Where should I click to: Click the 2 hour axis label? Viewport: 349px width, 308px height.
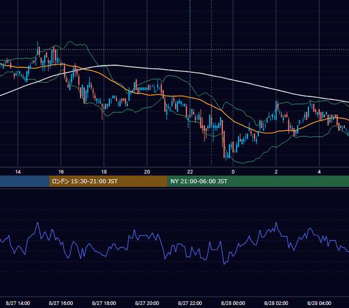tap(276, 172)
